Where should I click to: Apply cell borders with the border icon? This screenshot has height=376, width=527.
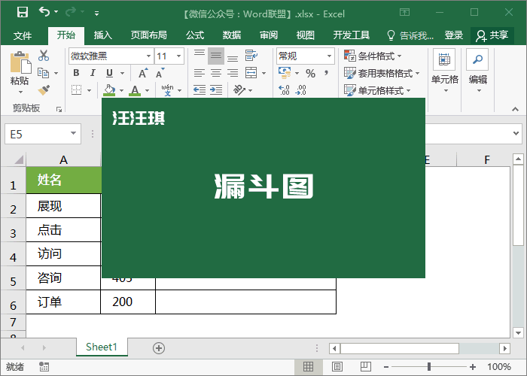(x=77, y=90)
